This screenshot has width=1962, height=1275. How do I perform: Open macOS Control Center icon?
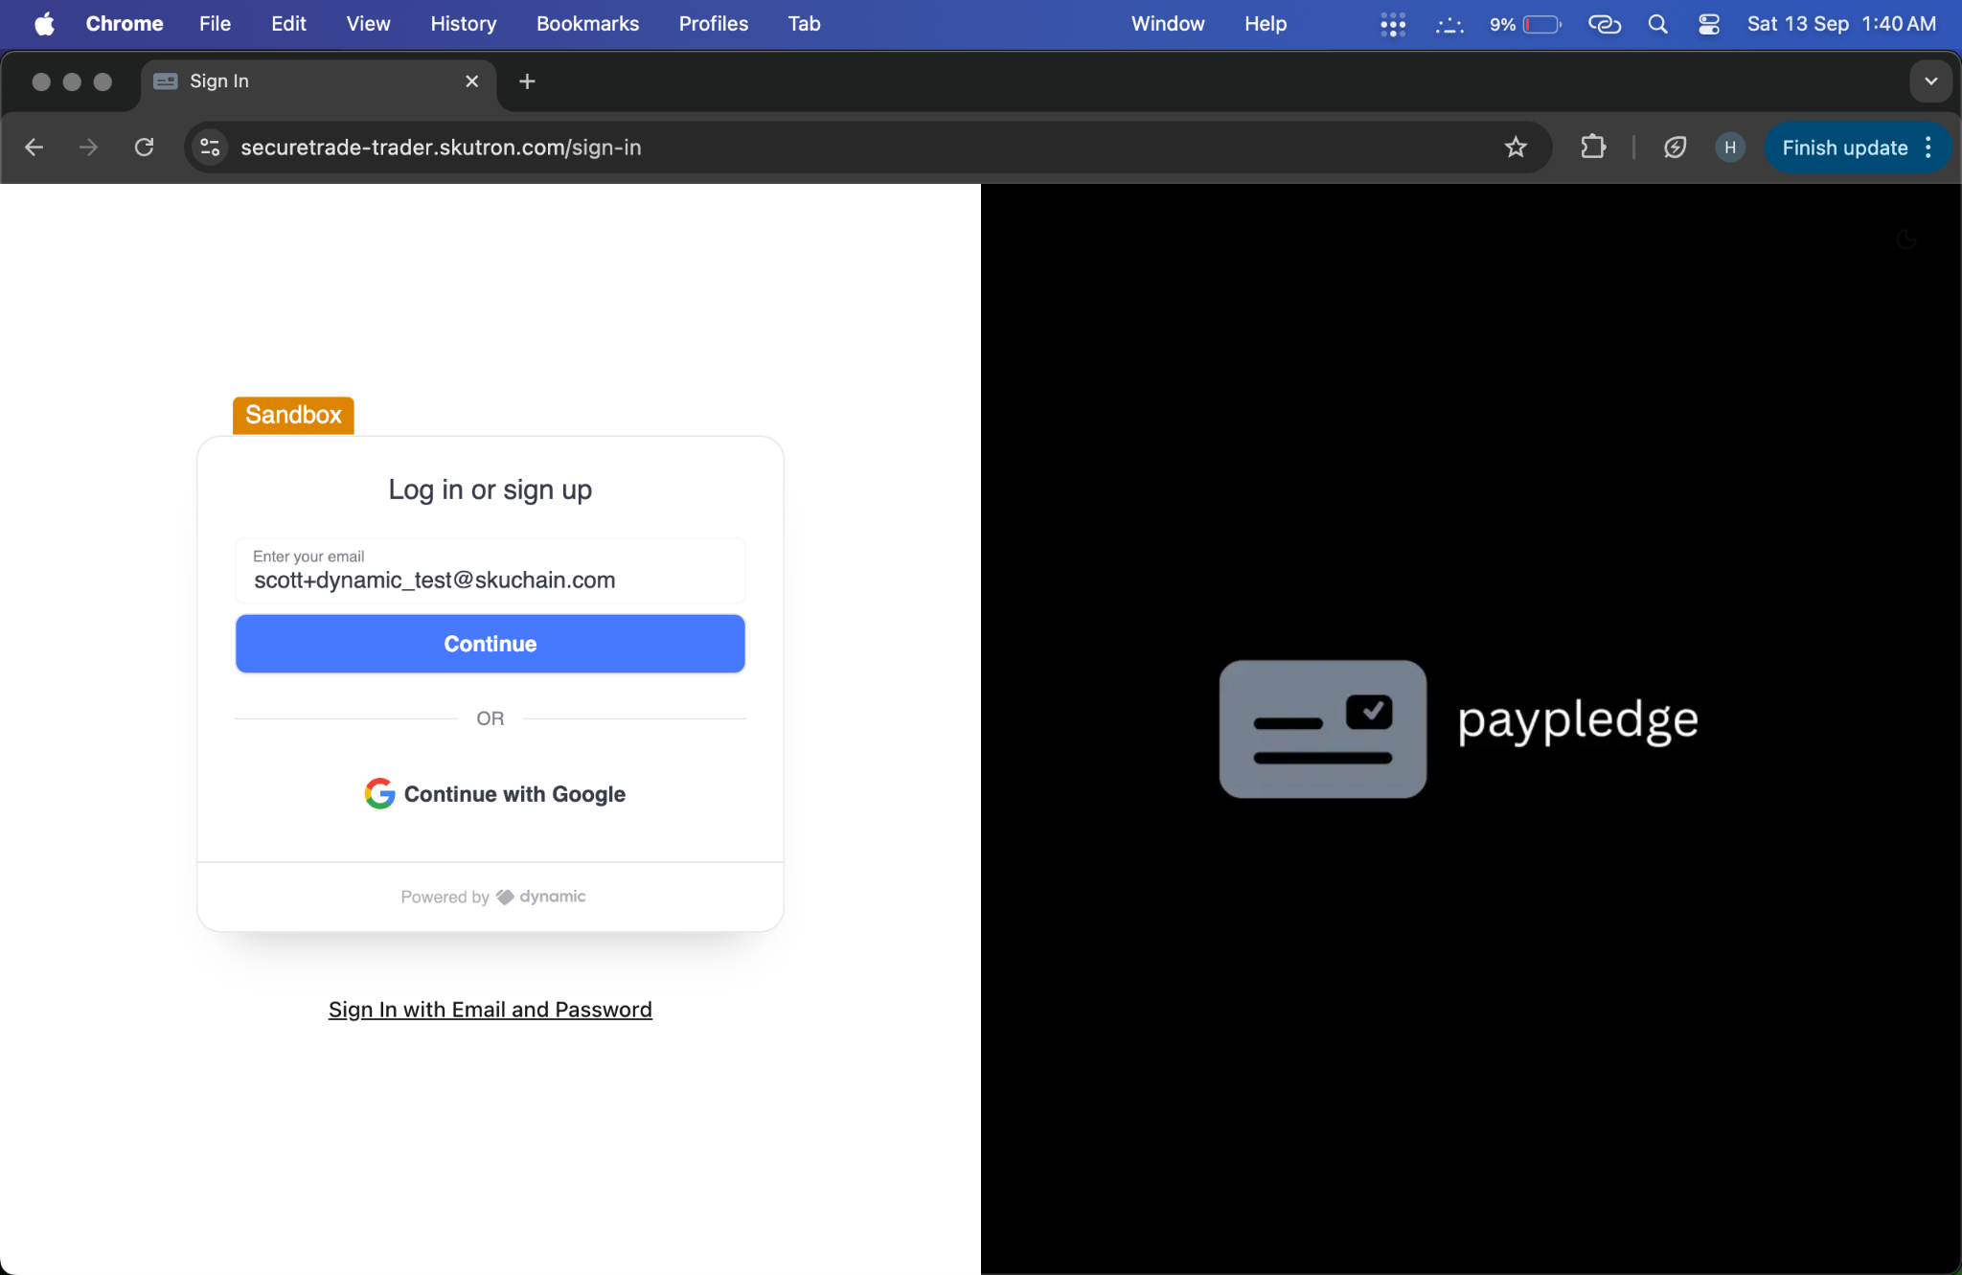pos(1709,24)
